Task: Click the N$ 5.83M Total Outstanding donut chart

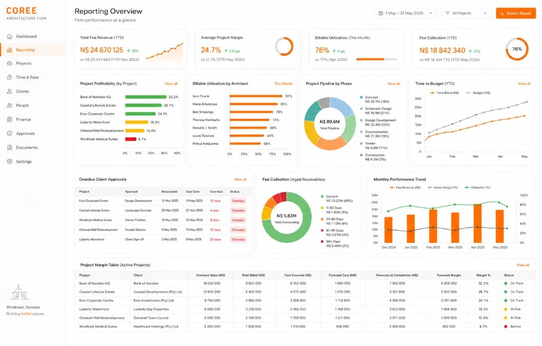Action: pos(286,217)
